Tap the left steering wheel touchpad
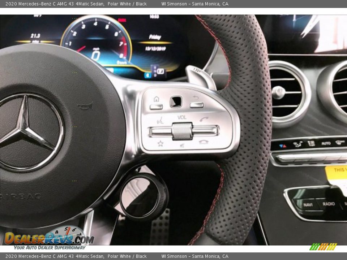This screenshot has width=347, height=260. [176, 101]
